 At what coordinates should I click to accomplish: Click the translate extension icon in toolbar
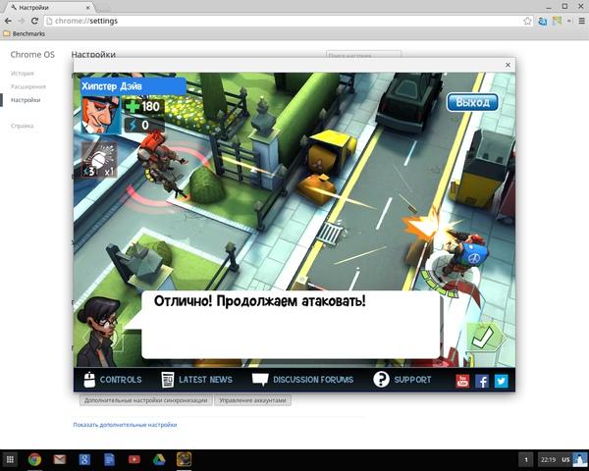click(542, 21)
